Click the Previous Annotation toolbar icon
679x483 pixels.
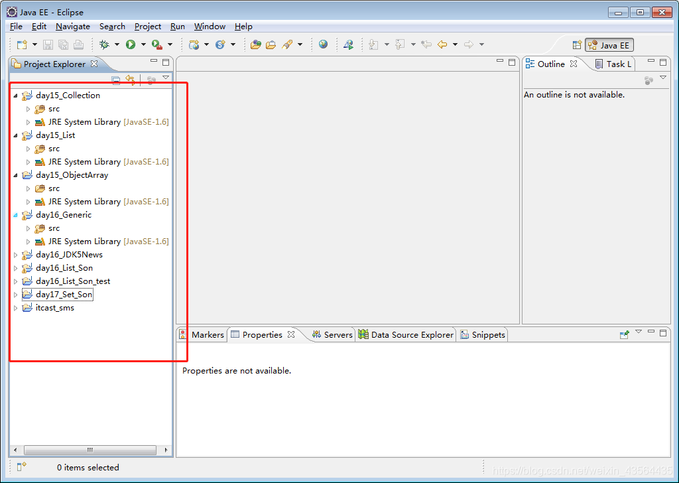400,44
